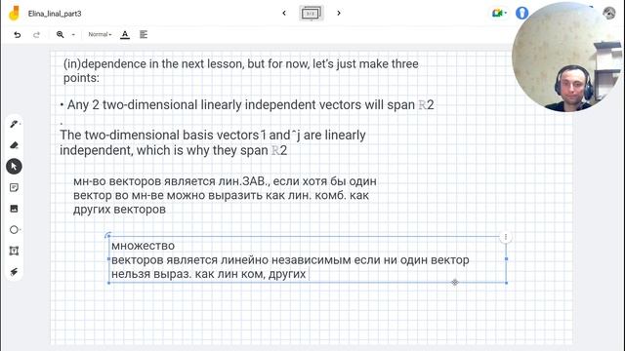Click the blue profile badge icon
This screenshot has height=351, width=625.
pos(521,13)
